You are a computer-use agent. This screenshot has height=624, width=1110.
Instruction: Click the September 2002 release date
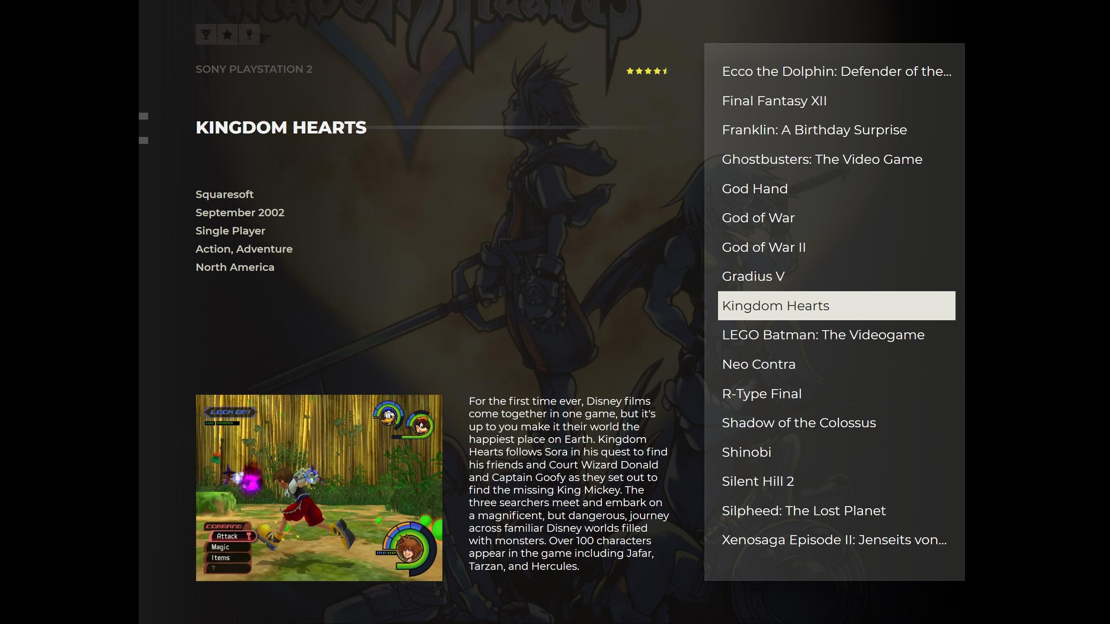pos(240,213)
